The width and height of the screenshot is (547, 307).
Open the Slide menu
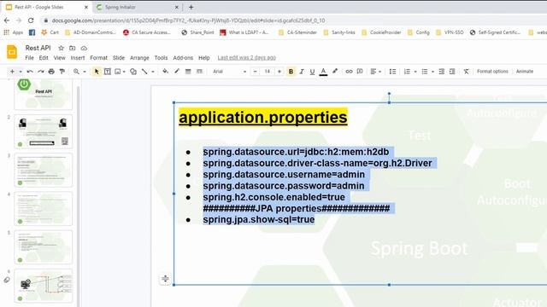pyautogui.click(x=119, y=58)
